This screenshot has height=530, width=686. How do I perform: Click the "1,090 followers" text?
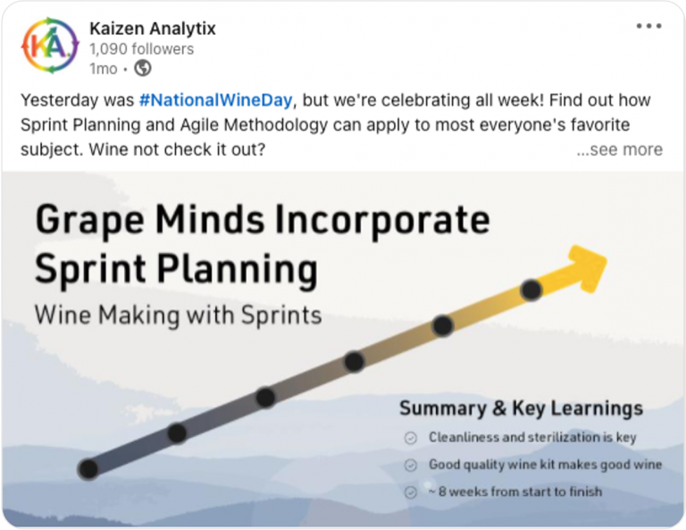pos(141,49)
